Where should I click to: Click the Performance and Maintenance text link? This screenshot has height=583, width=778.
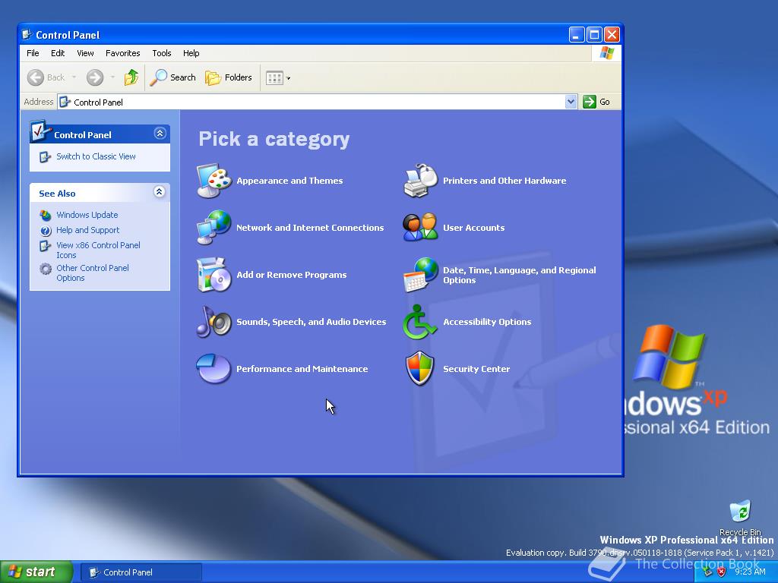click(302, 369)
